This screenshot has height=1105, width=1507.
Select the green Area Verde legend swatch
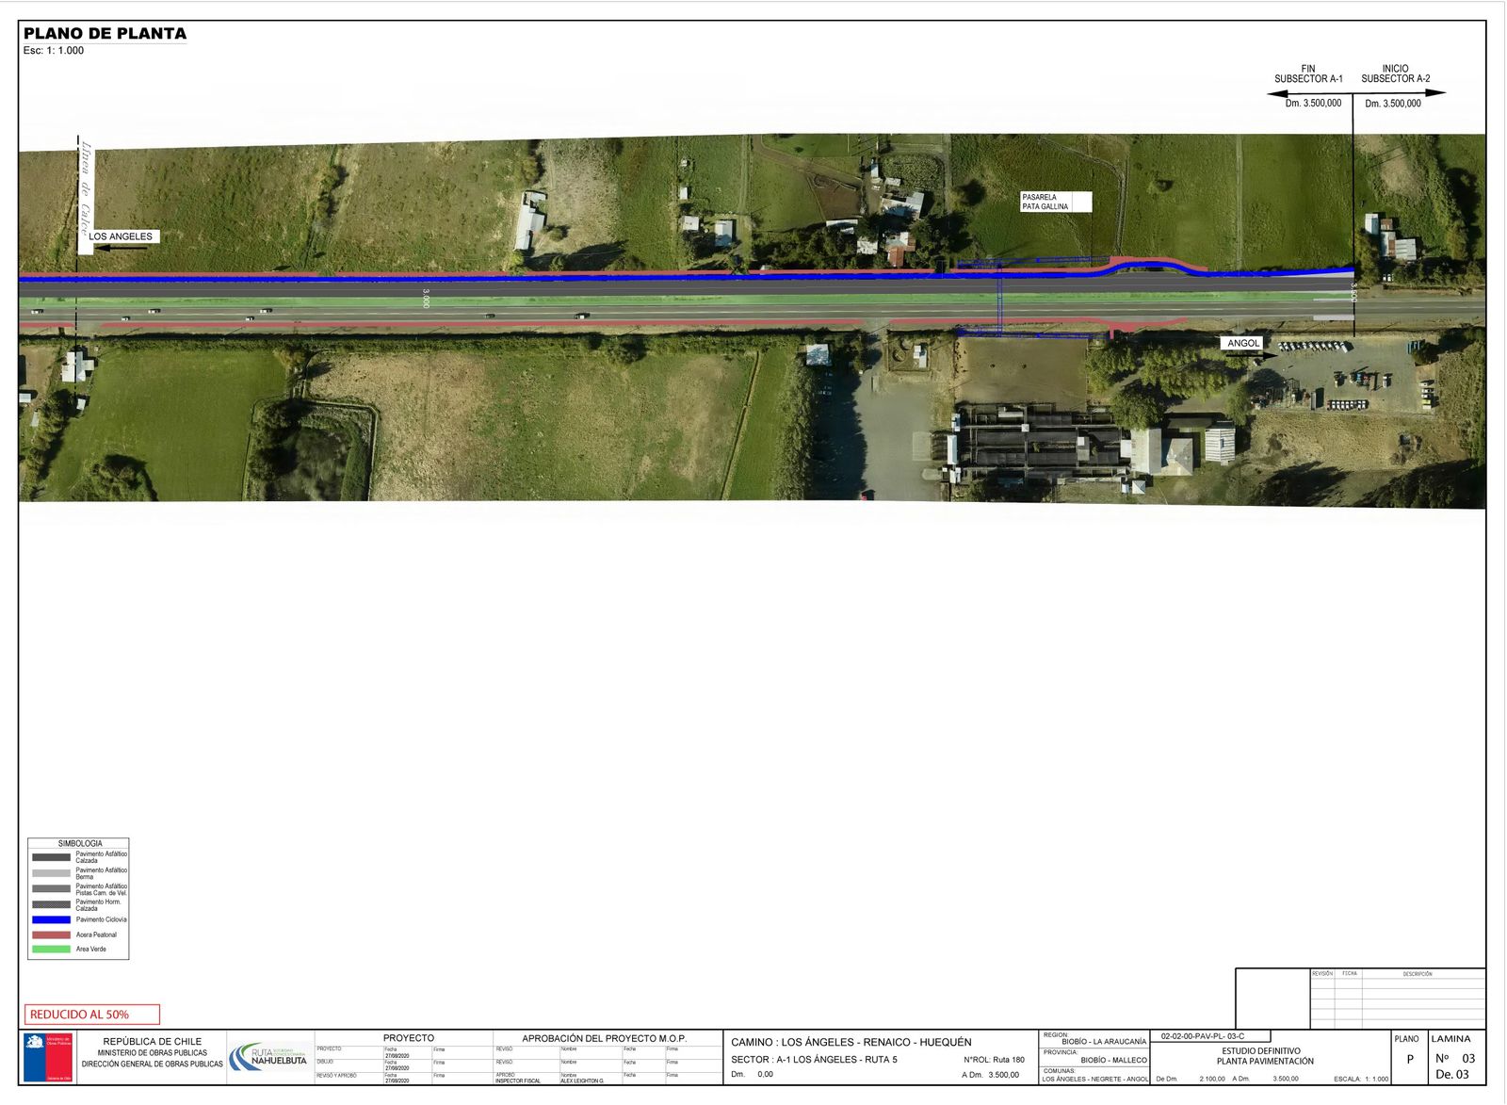51,949
